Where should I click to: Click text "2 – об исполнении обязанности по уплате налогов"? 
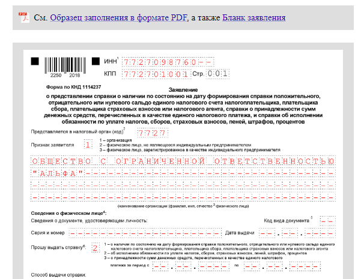[x=205, y=253]
